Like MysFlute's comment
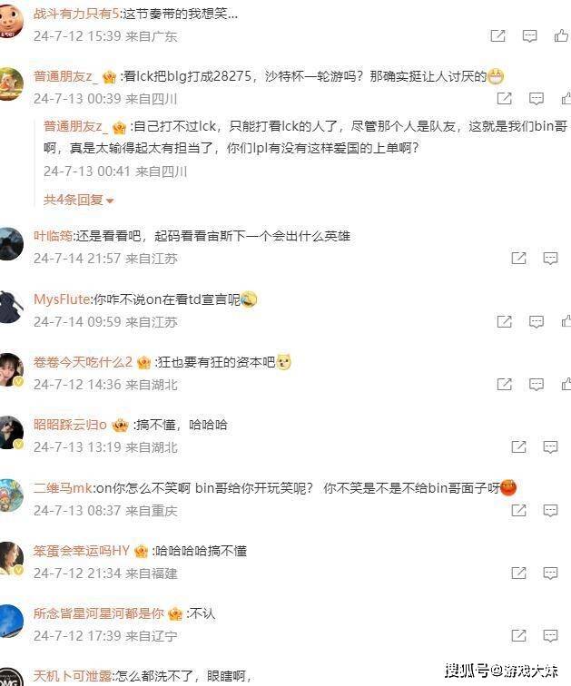The image size is (571, 686). click(x=566, y=321)
